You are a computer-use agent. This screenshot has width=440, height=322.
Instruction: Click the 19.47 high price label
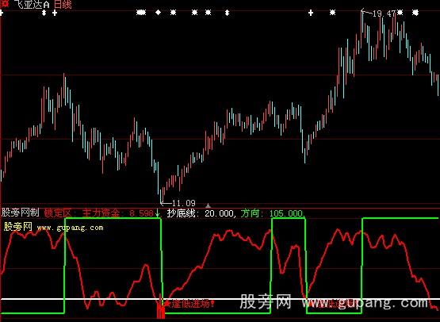point(384,13)
